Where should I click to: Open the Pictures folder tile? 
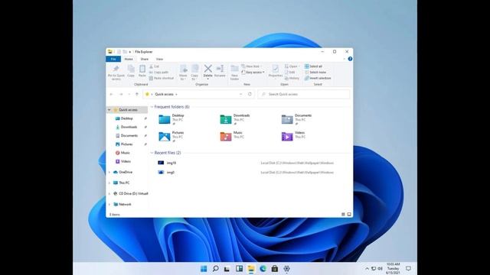tap(171, 136)
